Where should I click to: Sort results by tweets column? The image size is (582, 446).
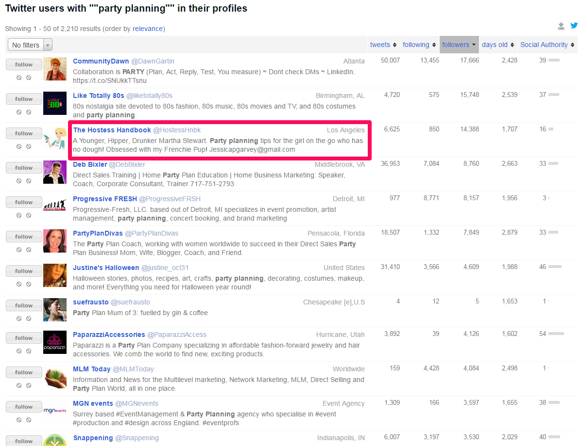pyautogui.click(x=383, y=45)
